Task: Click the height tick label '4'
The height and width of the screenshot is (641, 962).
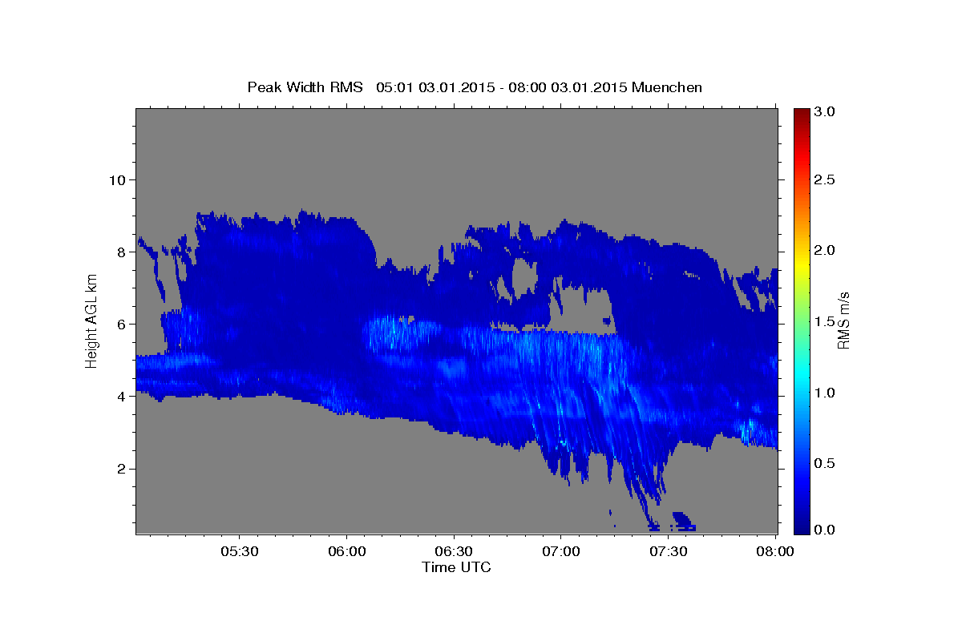Action: (120, 396)
